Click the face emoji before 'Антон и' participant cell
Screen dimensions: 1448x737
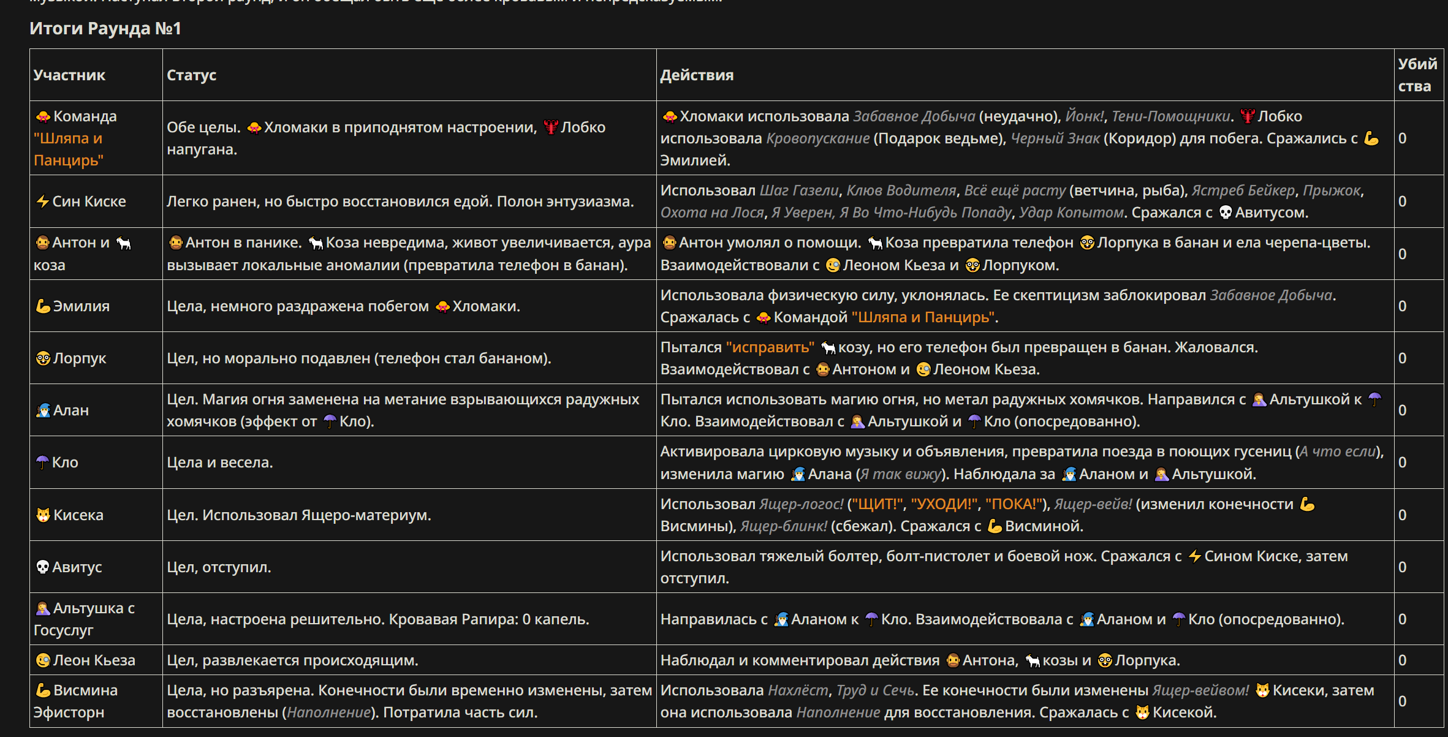[x=43, y=243]
